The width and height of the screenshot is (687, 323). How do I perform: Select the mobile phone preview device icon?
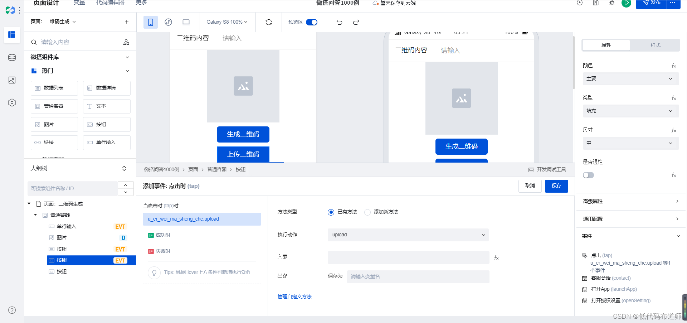coord(151,22)
